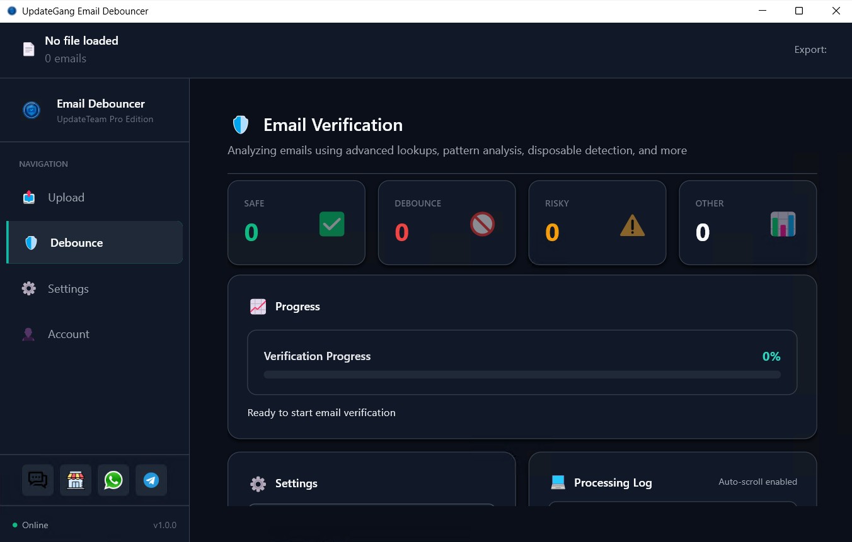Open Settings from the sidebar
The image size is (852, 542).
pyautogui.click(x=68, y=289)
